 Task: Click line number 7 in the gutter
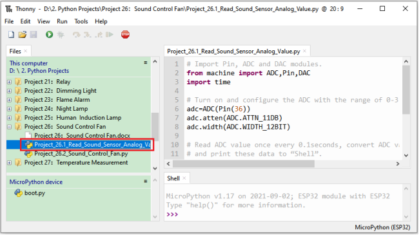177,118
